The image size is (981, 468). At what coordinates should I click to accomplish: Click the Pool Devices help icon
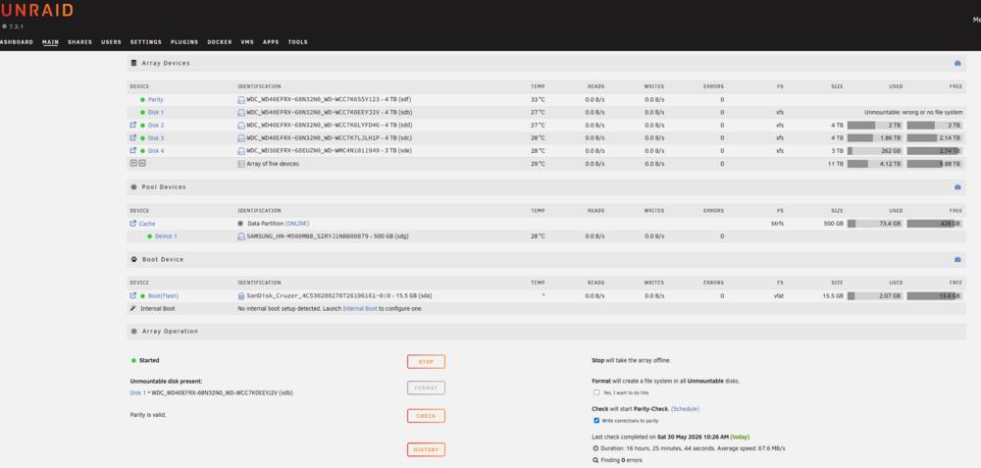pyautogui.click(x=957, y=187)
